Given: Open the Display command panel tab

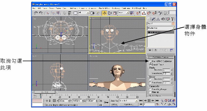Looking at the screenshot, I should pos(168,19).
